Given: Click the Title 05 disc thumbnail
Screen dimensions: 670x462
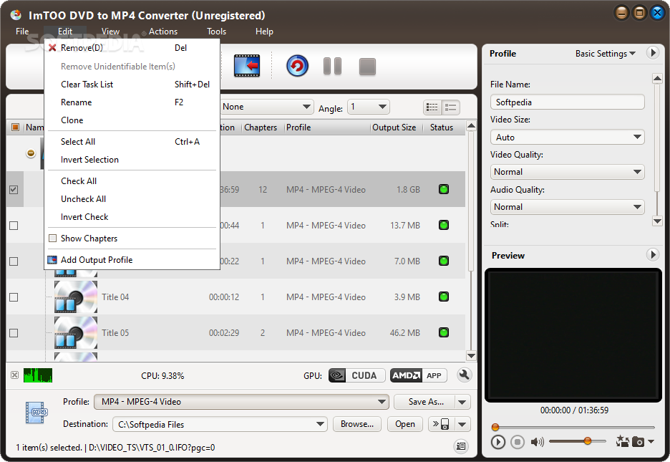Looking at the screenshot, I should (x=76, y=332).
